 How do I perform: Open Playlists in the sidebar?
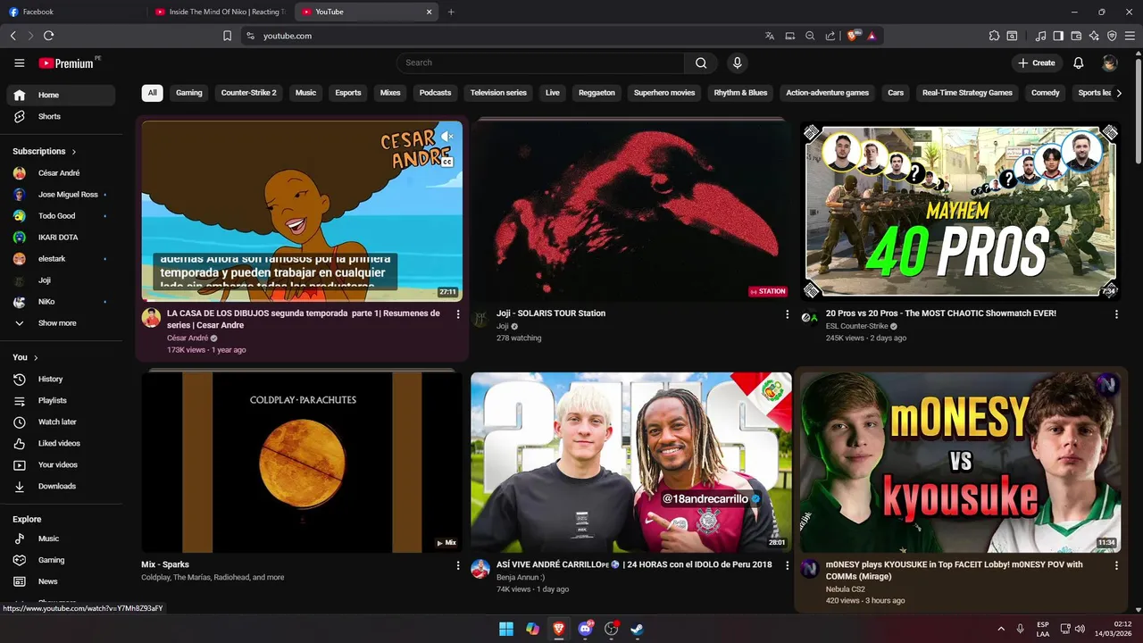pyautogui.click(x=62, y=400)
